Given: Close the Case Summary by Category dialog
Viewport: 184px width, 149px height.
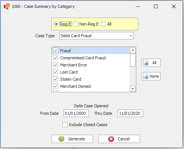Looking at the screenshot, I should pyautogui.click(x=174, y=6).
